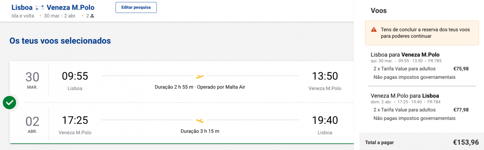
Task: Select the 13:50 Veneza M.Polo arrival time
Action: click(325, 76)
